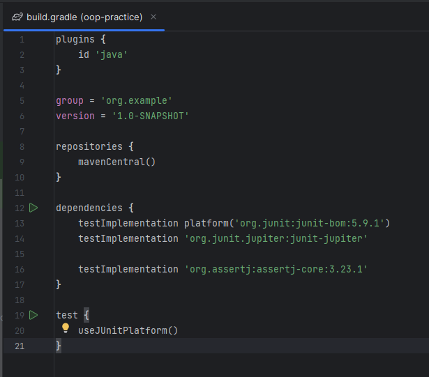Click testImplementation on line 14
429x377 pixels.
128,238
